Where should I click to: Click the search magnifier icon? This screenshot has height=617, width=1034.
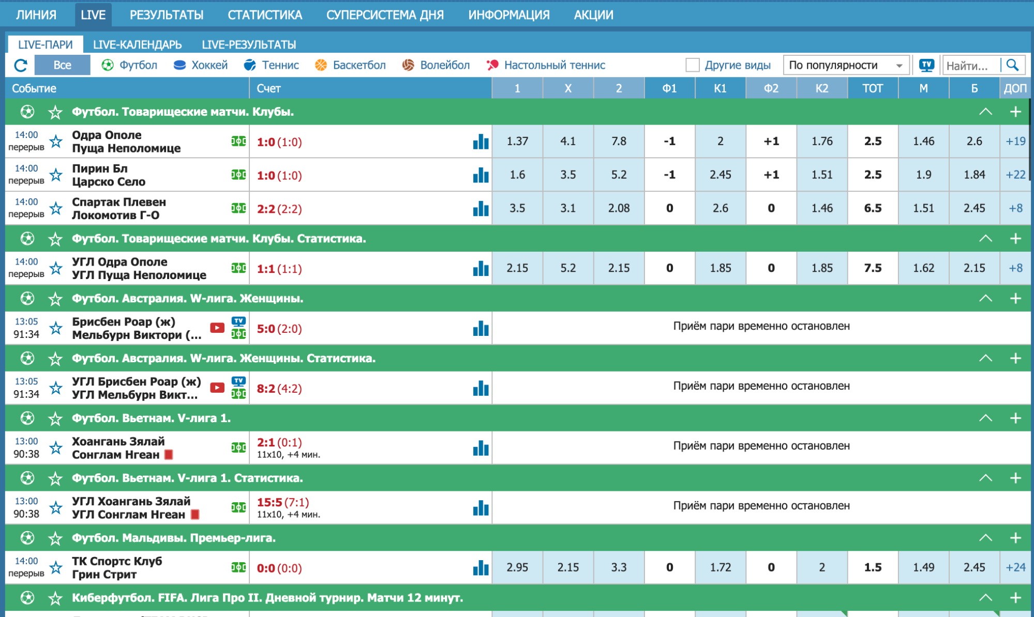click(x=1012, y=65)
